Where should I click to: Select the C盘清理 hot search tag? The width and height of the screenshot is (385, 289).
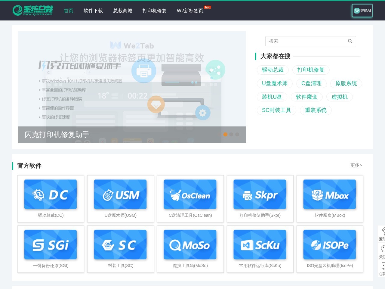[311, 83]
